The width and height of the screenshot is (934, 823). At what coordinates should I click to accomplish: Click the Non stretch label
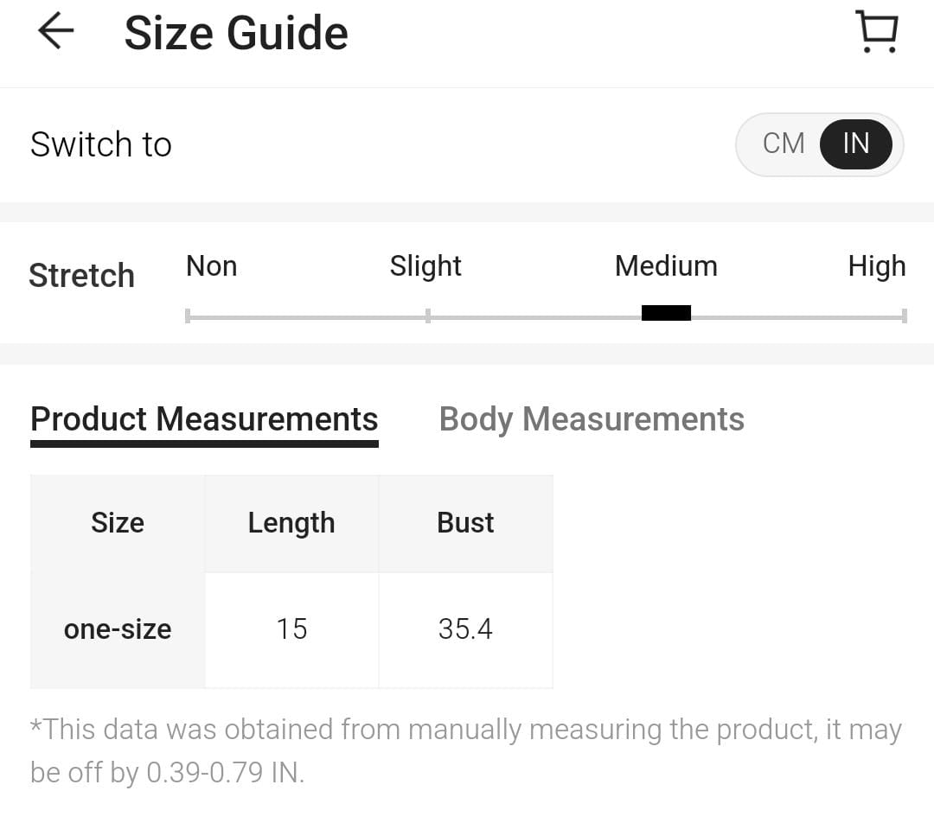pyautogui.click(x=211, y=266)
